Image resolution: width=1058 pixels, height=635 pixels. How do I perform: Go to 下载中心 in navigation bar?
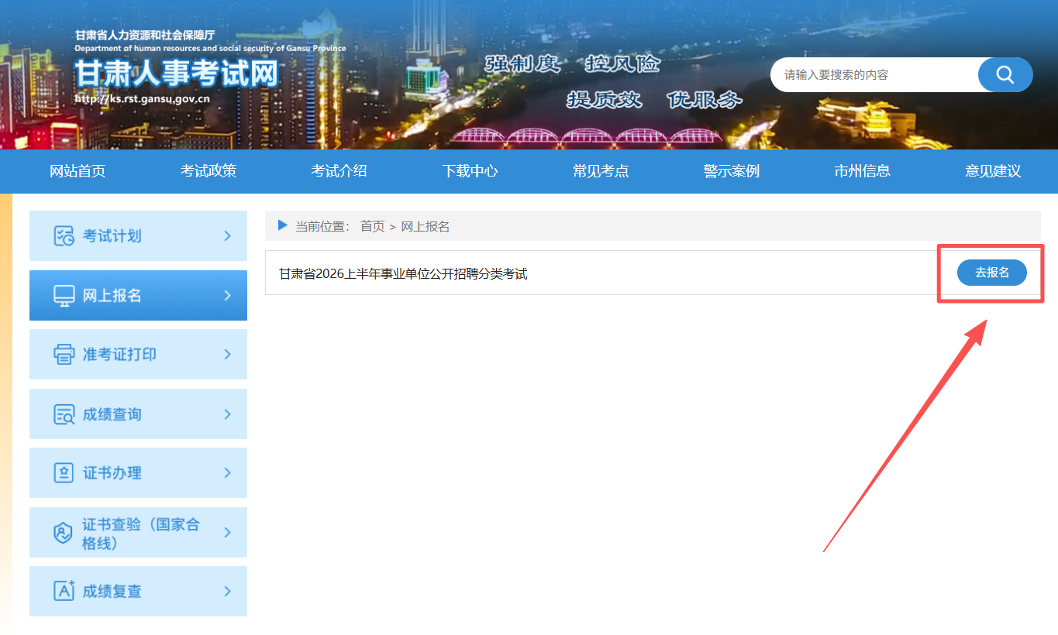click(470, 171)
